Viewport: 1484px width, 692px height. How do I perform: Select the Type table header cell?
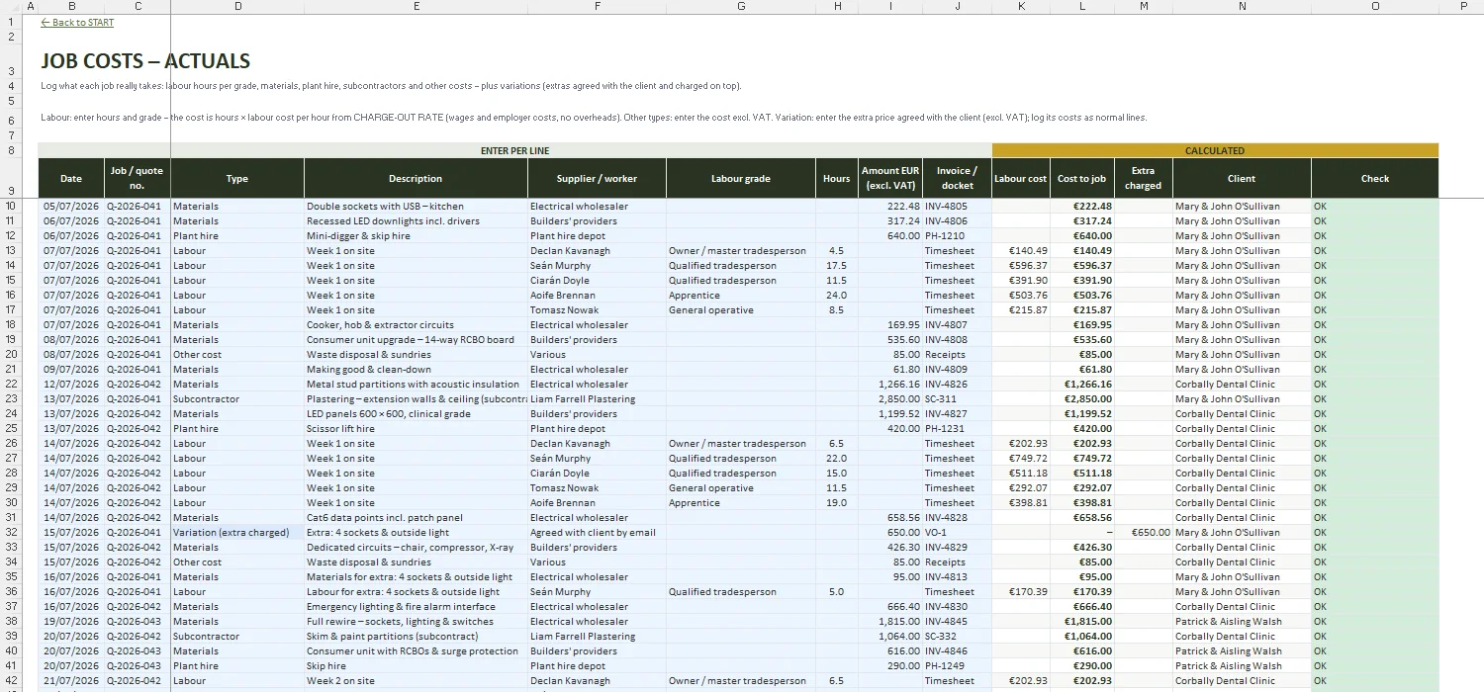pyautogui.click(x=237, y=179)
